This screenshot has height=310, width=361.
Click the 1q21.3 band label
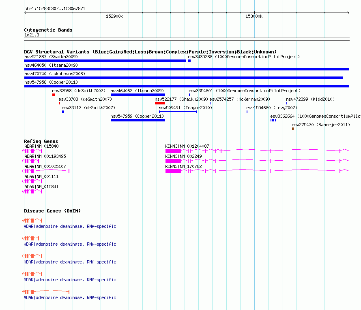click(x=32, y=35)
